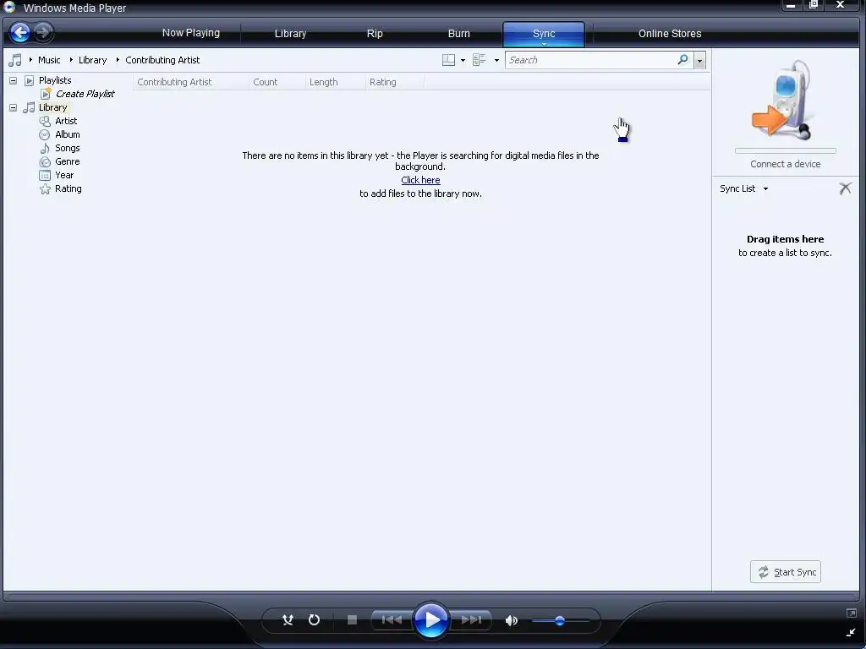Viewport: 866px width, 649px height.
Task: Select Year in the library tree
Action: point(64,176)
